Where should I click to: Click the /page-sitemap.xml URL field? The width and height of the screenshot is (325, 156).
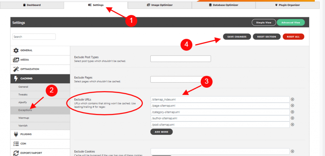pos(220,106)
